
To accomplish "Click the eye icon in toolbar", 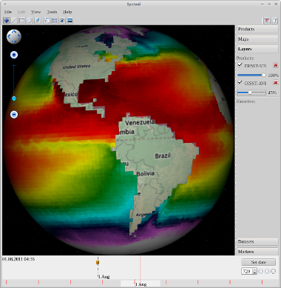I will click(x=62, y=21).
